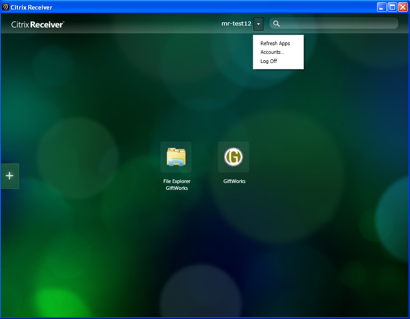Click the "GiftWorks" text label under the icon
410x319 pixels.
[234, 181]
